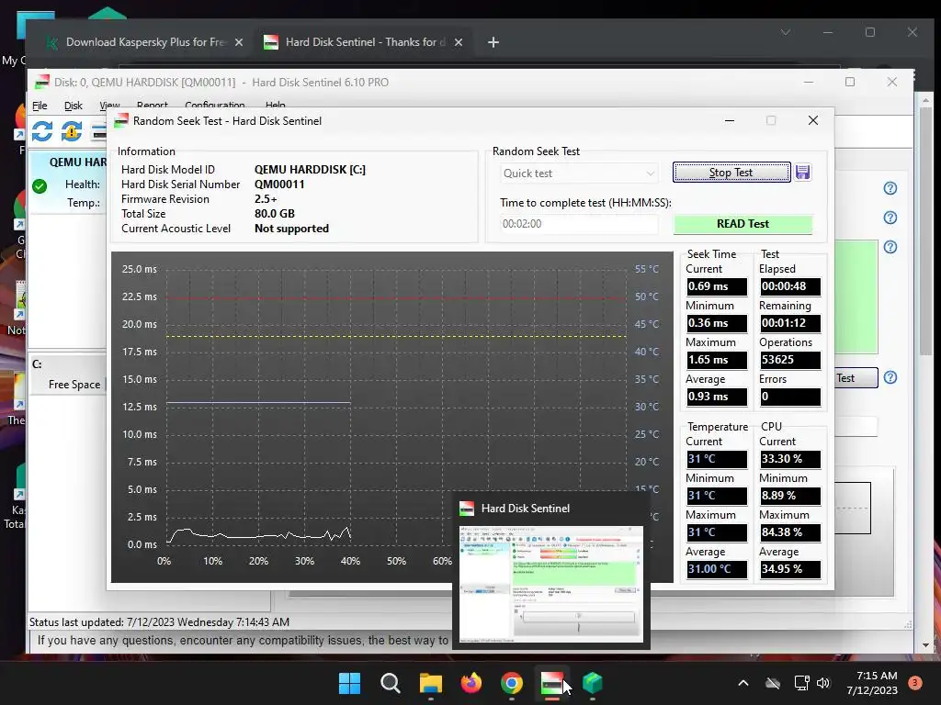Open Windows taskbar search
Viewport: 941px width, 705px height.
tap(390, 683)
